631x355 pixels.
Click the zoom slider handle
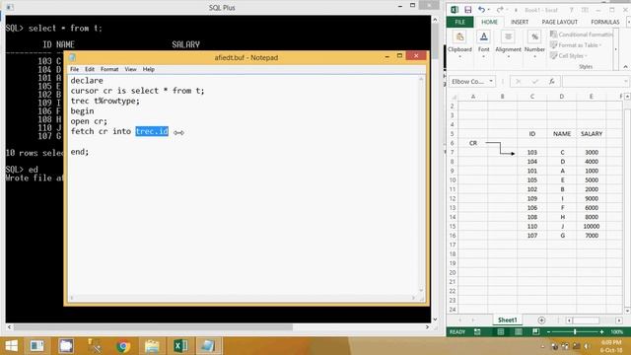(x=575, y=332)
